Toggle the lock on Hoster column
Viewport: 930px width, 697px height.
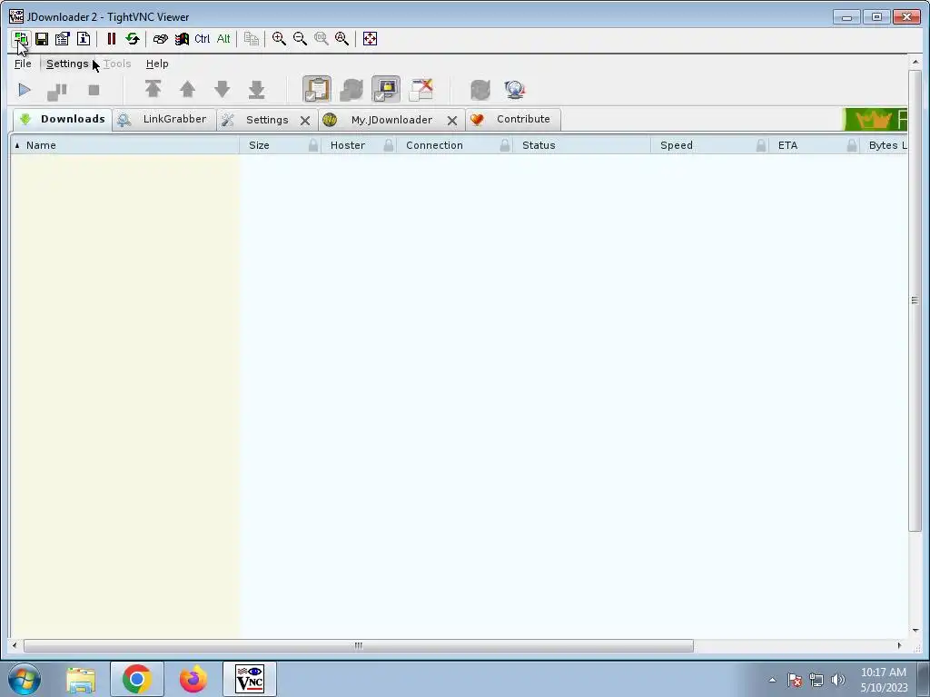point(389,145)
